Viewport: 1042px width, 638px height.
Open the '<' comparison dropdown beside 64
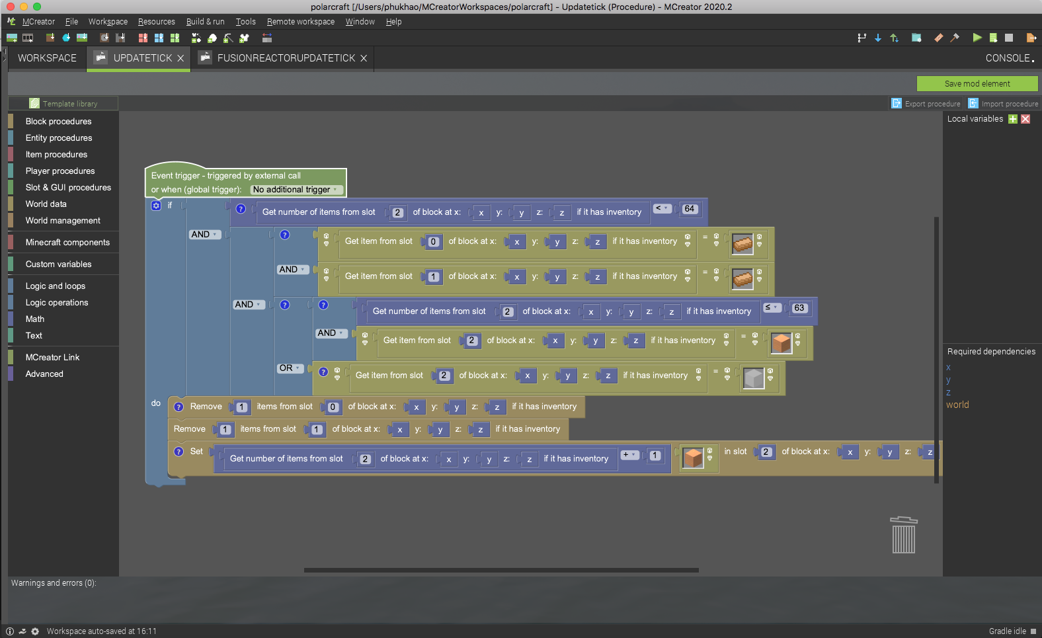coord(662,208)
